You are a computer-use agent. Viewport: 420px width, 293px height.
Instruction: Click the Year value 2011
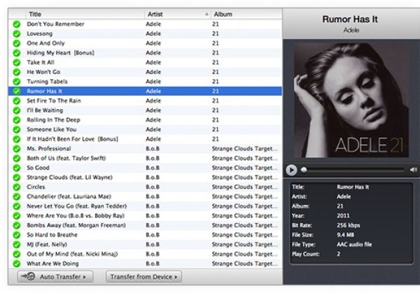click(343, 215)
